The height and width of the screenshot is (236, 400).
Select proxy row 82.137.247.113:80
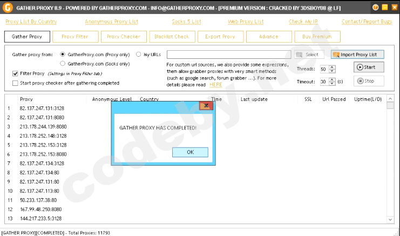39,191
